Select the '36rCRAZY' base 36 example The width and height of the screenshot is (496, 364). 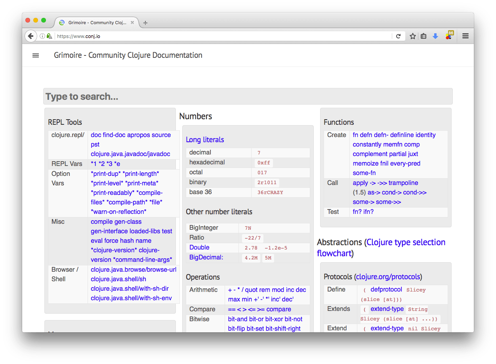270,192
